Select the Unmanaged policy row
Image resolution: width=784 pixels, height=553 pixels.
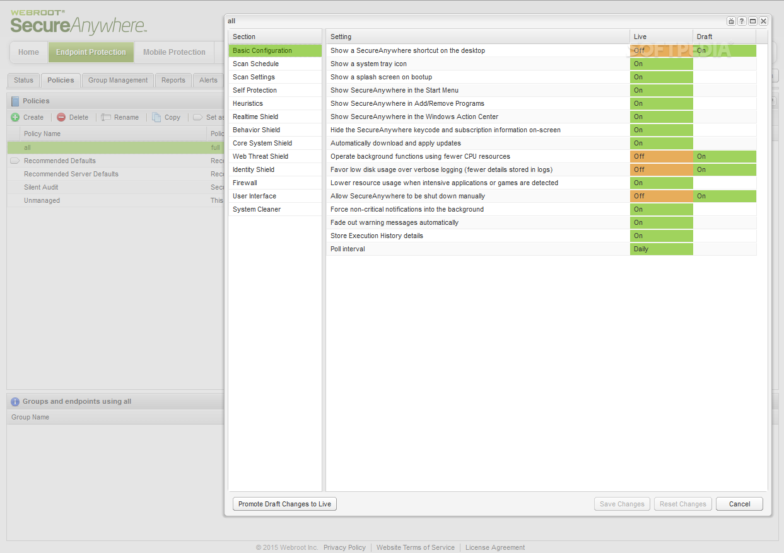[115, 200]
